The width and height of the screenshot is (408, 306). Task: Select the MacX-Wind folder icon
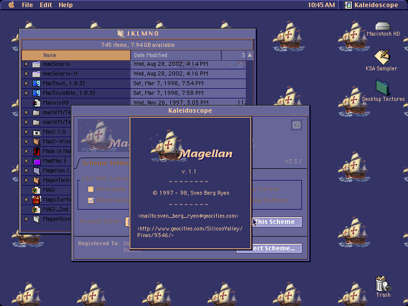pyautogui.click(x=36, y=142)
